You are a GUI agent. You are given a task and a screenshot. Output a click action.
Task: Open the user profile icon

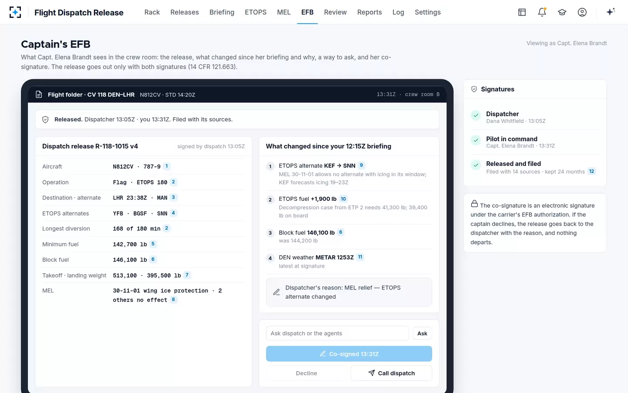tap(582, 12)
